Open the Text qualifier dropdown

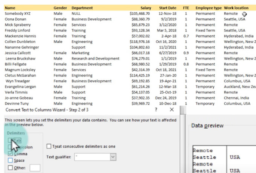pos(113,157)
